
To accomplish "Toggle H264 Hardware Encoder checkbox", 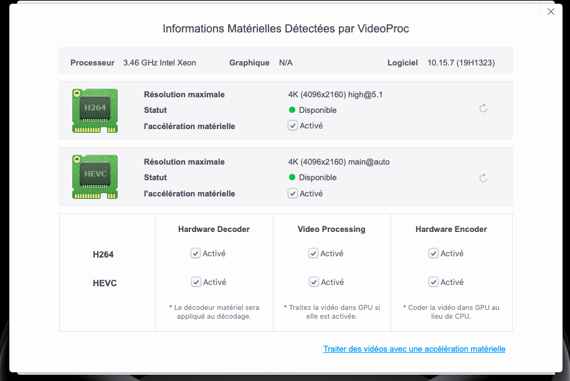I will click(434, 253).
